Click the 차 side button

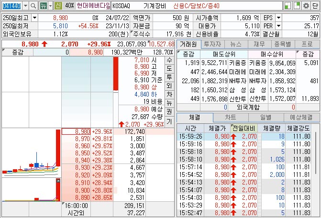169,95
